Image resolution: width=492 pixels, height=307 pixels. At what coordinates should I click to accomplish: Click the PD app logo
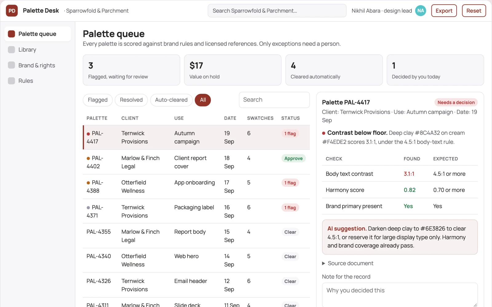tap(12, 11)
